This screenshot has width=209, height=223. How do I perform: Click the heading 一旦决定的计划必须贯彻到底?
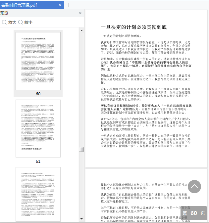click(134, 27)
